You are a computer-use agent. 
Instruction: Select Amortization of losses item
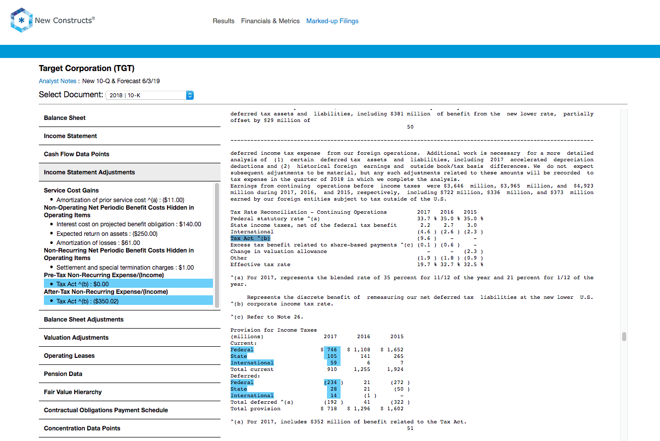click(x=98, y=243)
